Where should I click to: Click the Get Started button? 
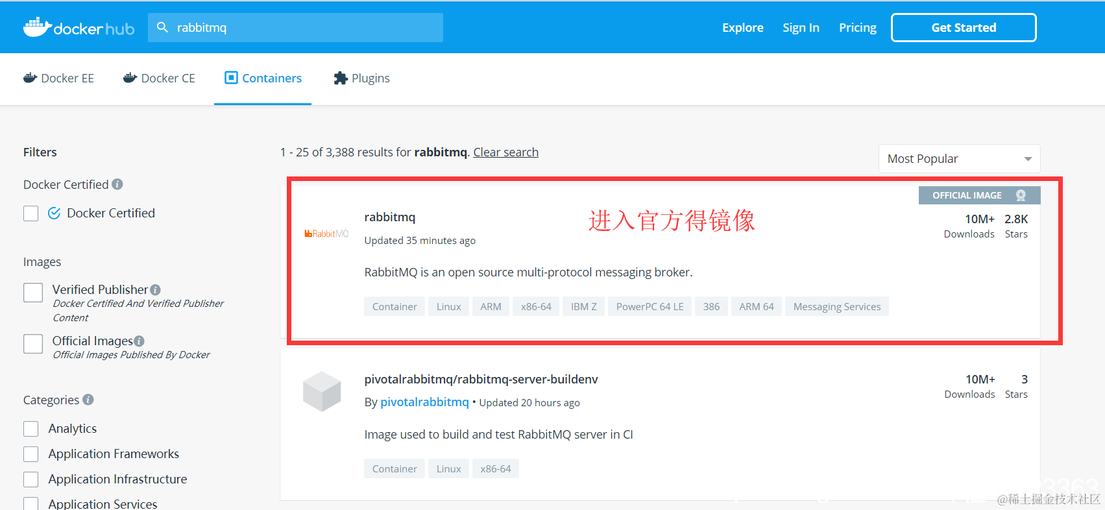[x=964, y=27]
